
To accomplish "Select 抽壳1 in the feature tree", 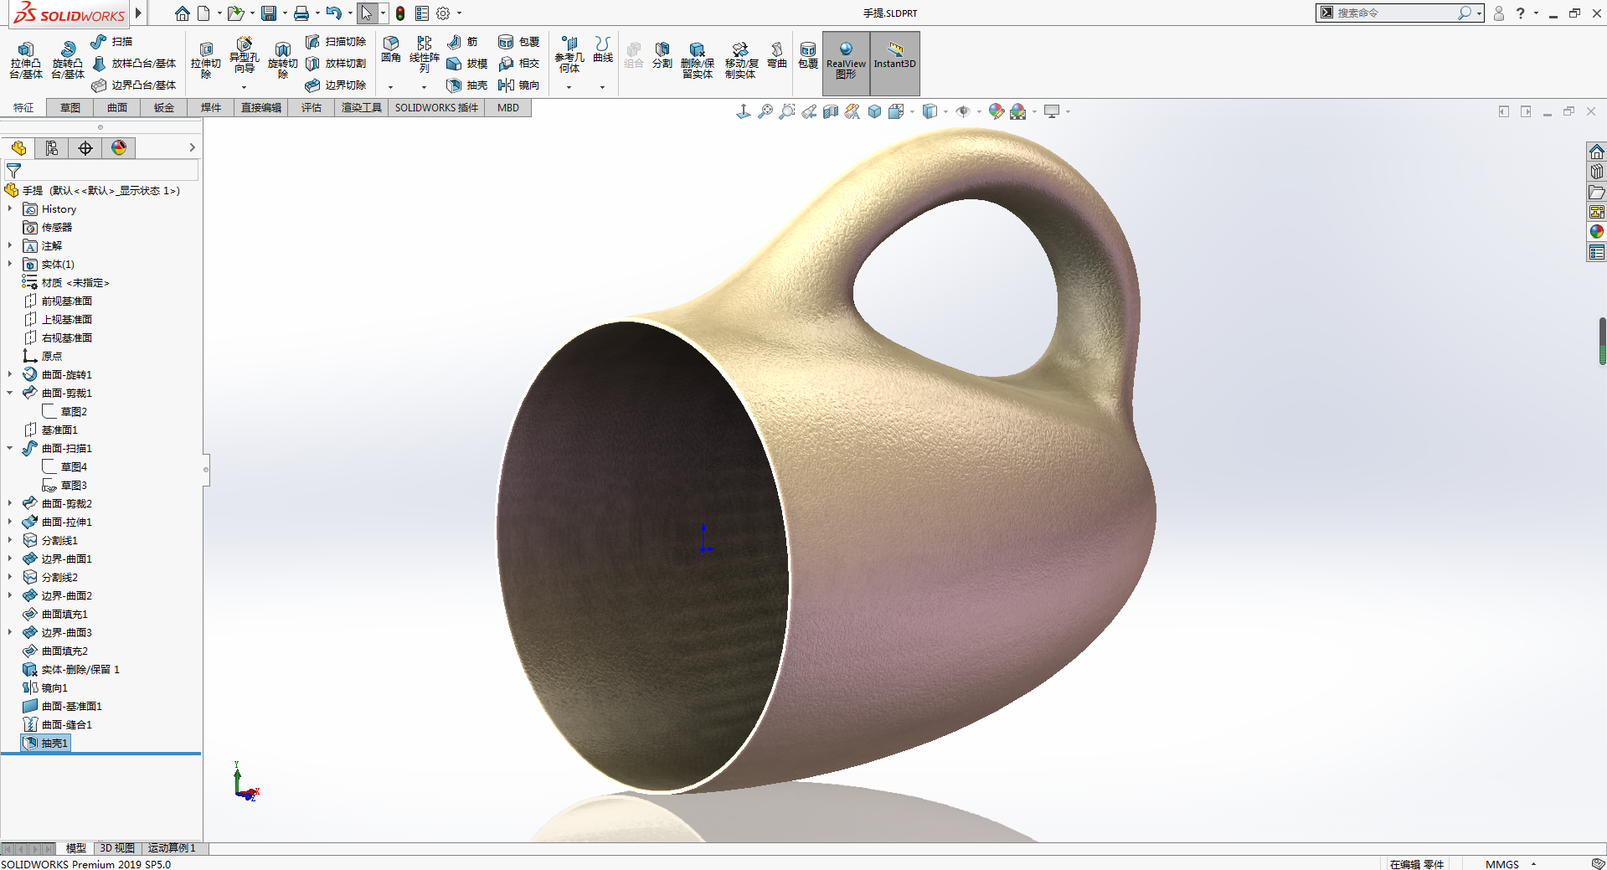I will coord(45,743).
